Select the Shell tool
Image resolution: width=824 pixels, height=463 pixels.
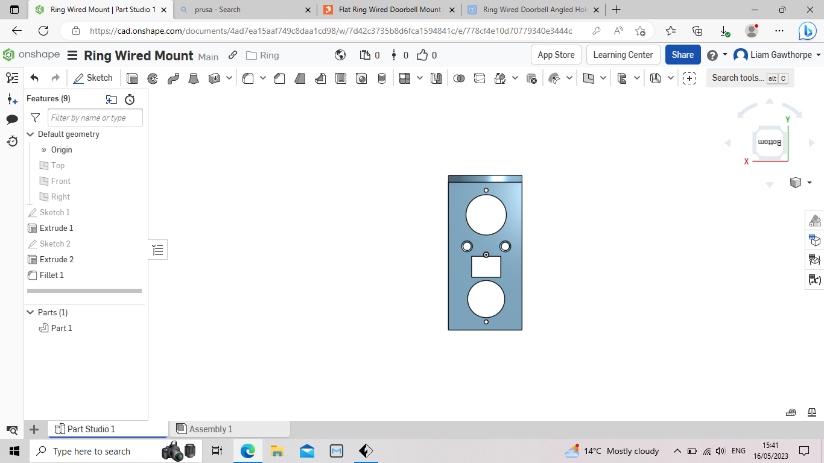pyautogui.click(x=341, y=78)
